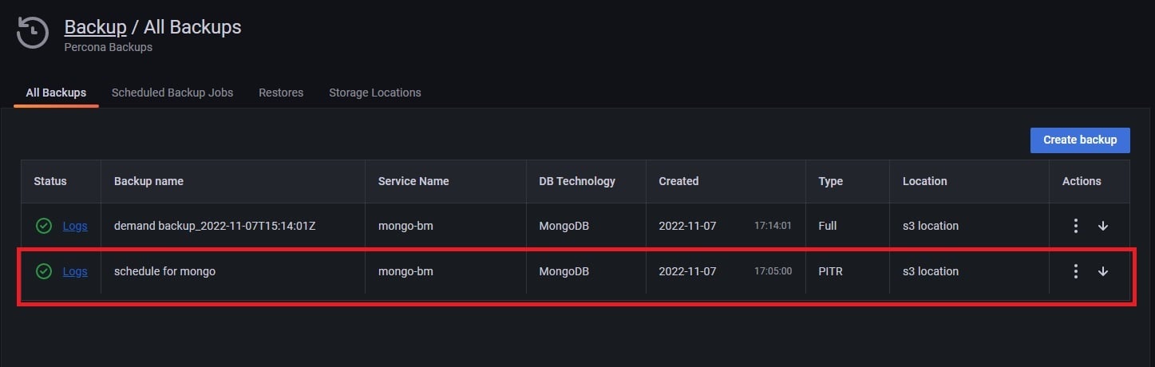This screenshot has width=1155, height=367.
Task: Click the Backup history clock icon
Action: [33, 33]
